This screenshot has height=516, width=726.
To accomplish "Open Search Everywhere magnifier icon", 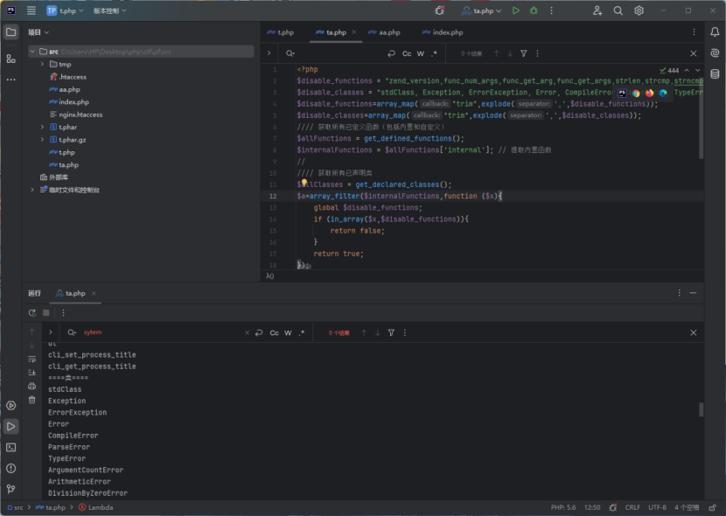I will (618, 10).
